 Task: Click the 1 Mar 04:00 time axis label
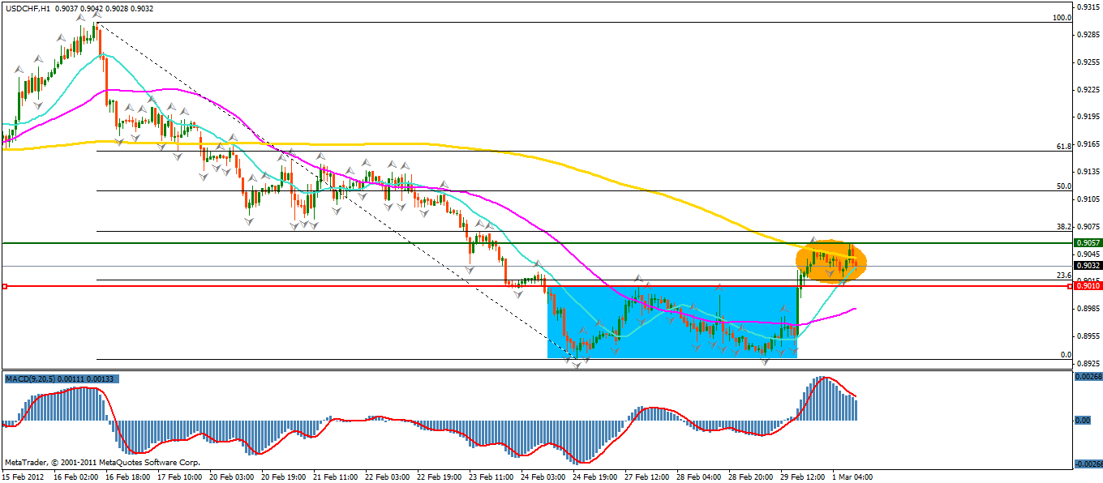pyautogui.click(x=852, y=477)
